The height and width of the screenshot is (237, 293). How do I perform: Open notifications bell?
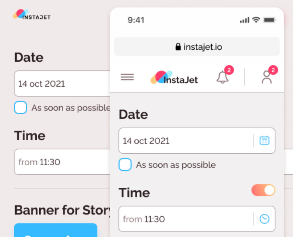click(223, 77)
